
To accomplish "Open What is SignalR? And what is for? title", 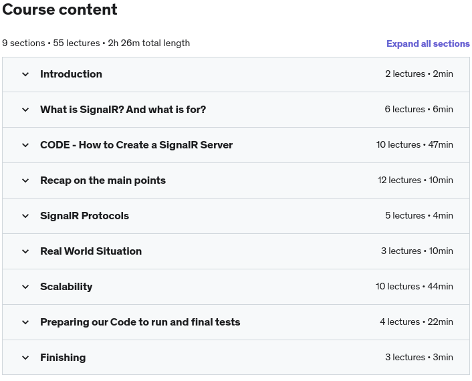I will 123,110.
